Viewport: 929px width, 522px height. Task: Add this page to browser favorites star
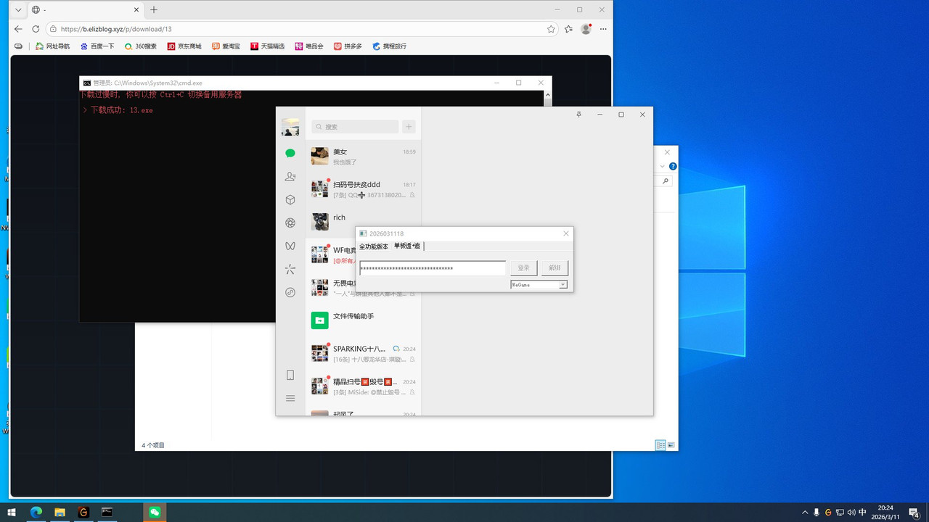(x=551, y=29)
